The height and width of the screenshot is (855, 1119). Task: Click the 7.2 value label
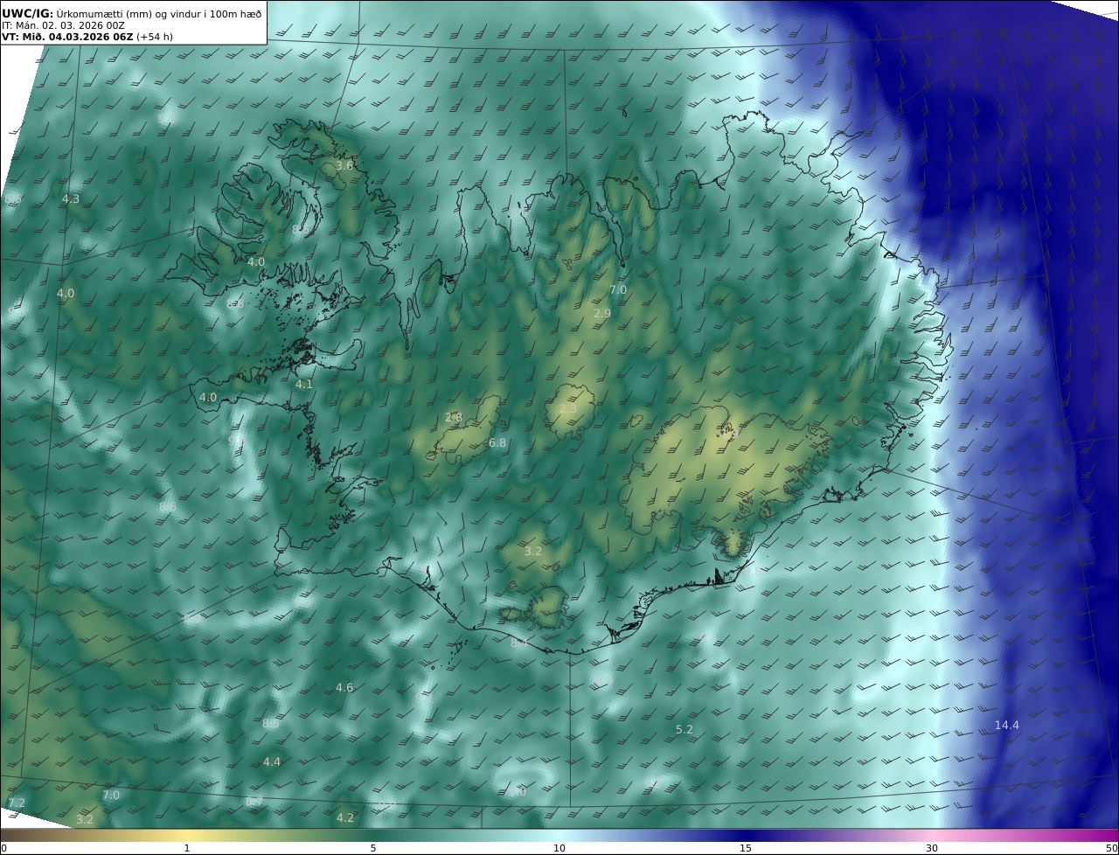click(x=17, y=803)
